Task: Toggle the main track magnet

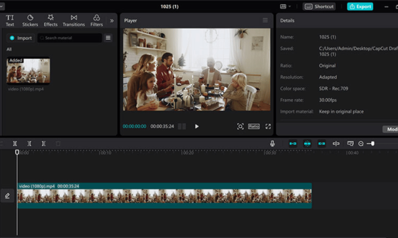Action: click(293, 143)
